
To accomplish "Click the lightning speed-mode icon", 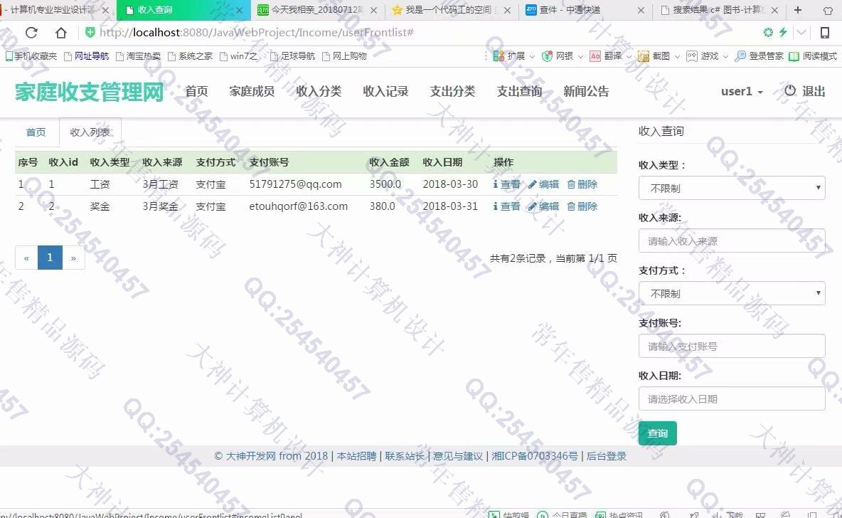I will (784, 32).
